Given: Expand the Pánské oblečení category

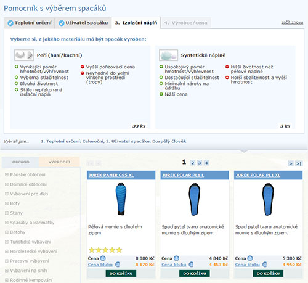Looking at the screenshot, I should [x=7, y=174].
